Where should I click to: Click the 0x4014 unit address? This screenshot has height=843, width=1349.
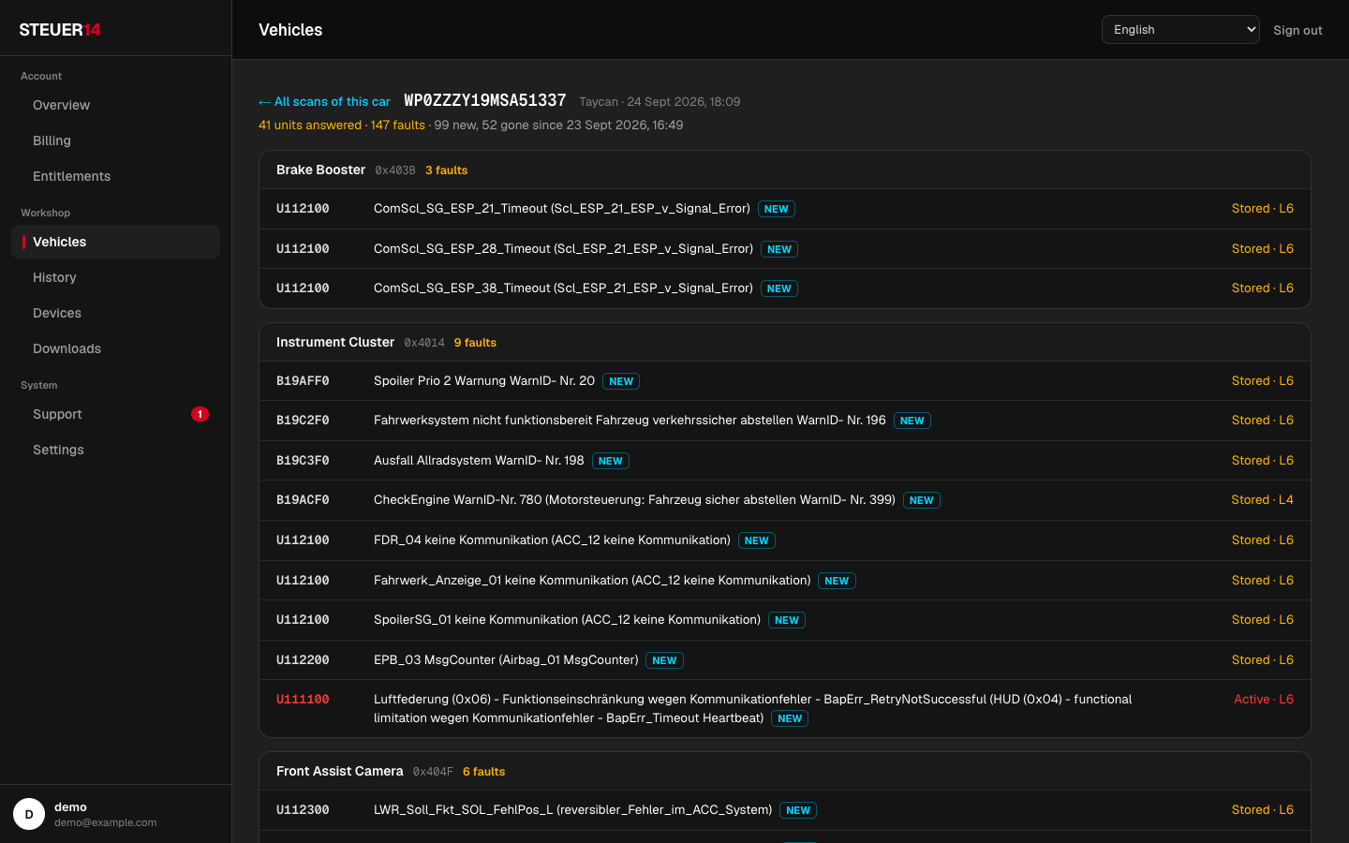coord(424,343)
